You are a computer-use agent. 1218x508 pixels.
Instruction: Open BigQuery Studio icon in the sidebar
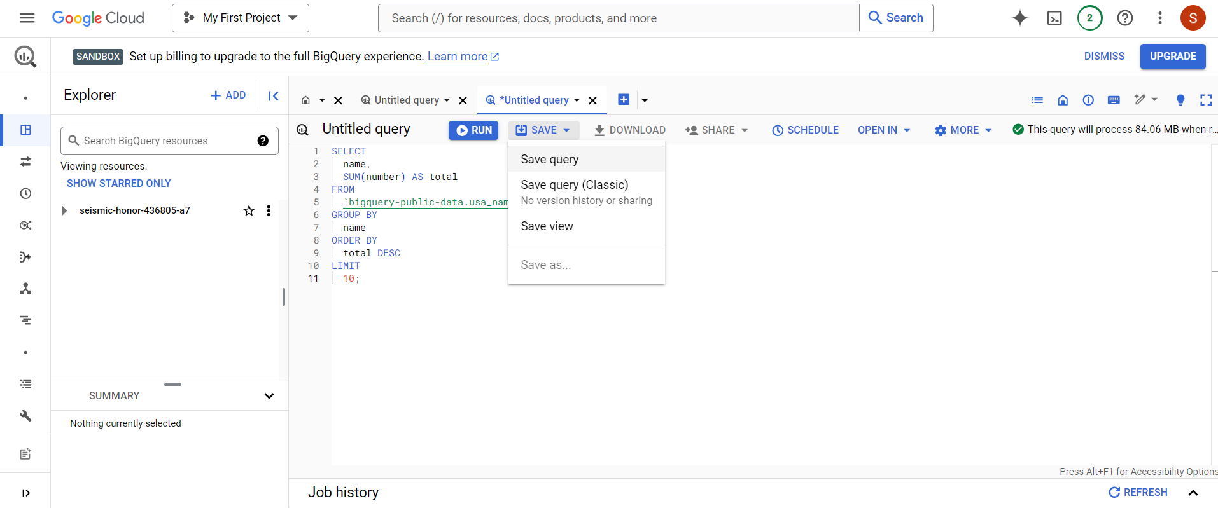[x=25, y=130]
